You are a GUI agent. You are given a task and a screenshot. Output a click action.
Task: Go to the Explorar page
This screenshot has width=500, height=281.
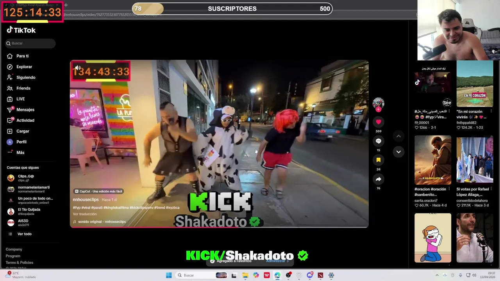[24, 67]
